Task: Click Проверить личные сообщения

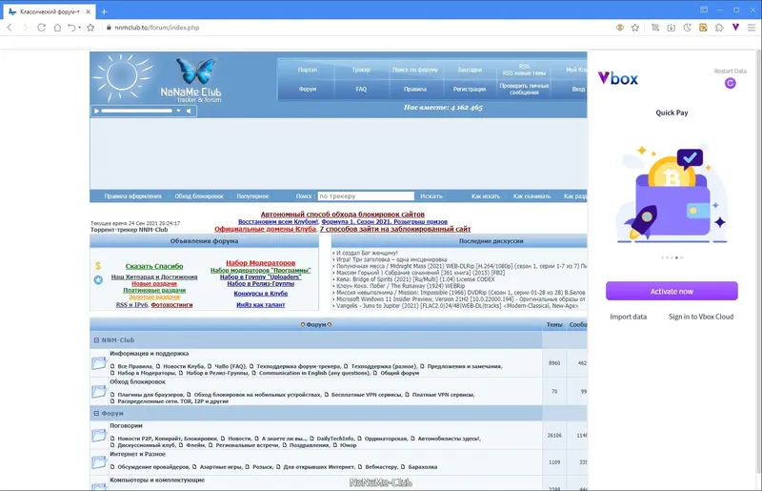Action: pos(524,89)
